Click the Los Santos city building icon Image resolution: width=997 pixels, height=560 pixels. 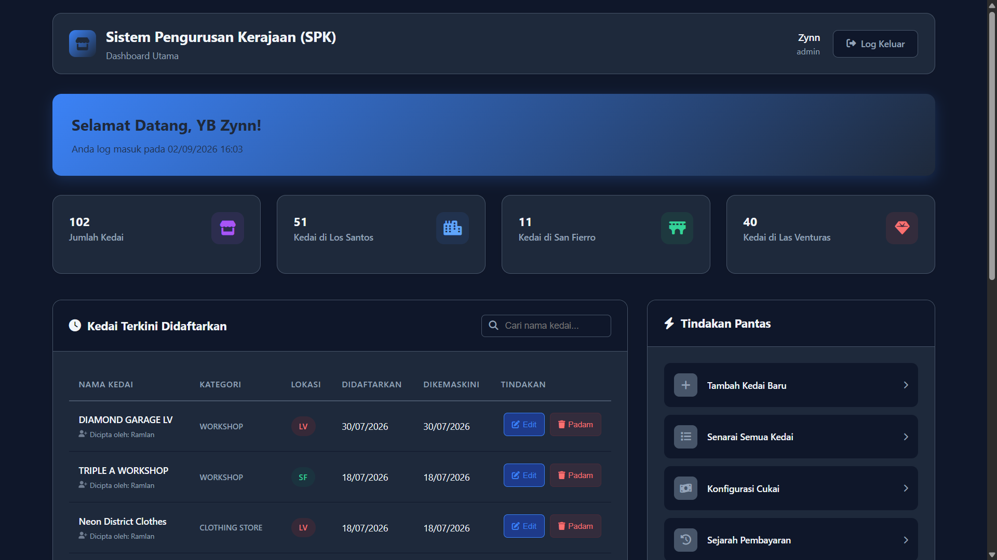[452, 228]
